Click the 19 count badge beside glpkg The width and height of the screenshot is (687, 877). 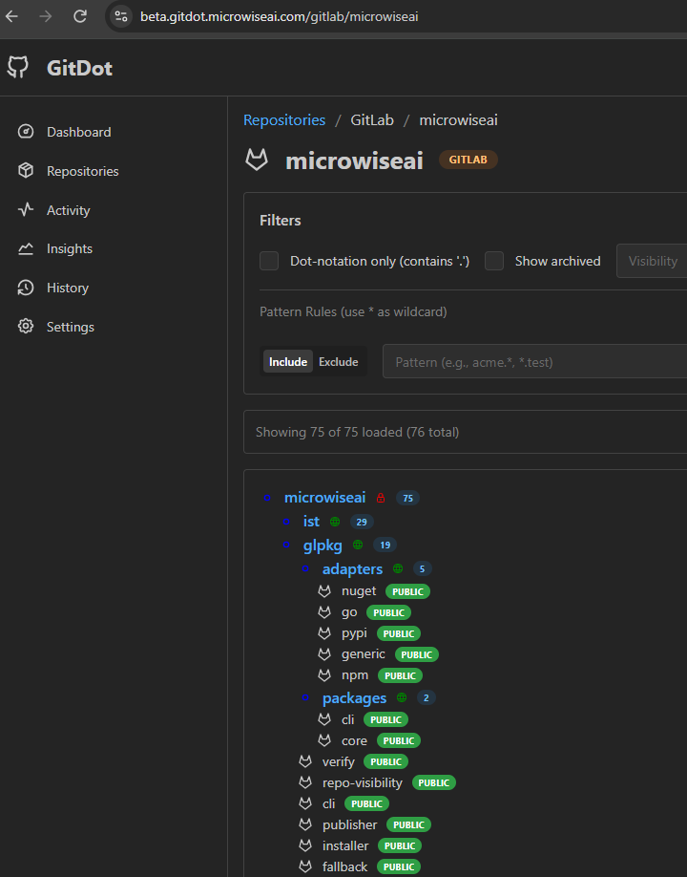click(x=385, y=545)
